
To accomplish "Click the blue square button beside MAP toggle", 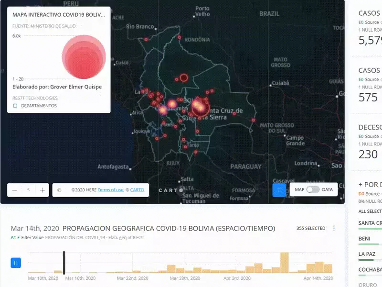I will pos(279,190).
